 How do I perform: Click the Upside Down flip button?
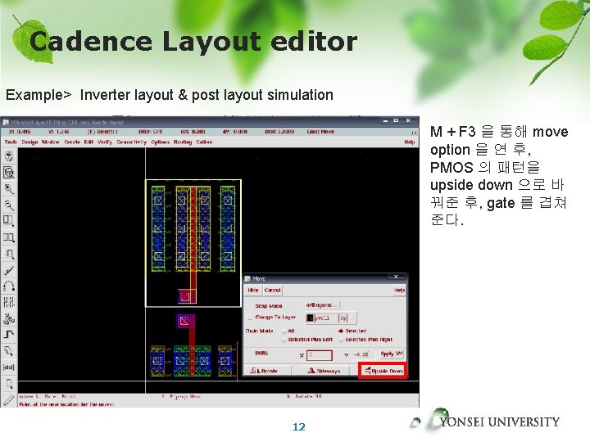pos(383,371)
